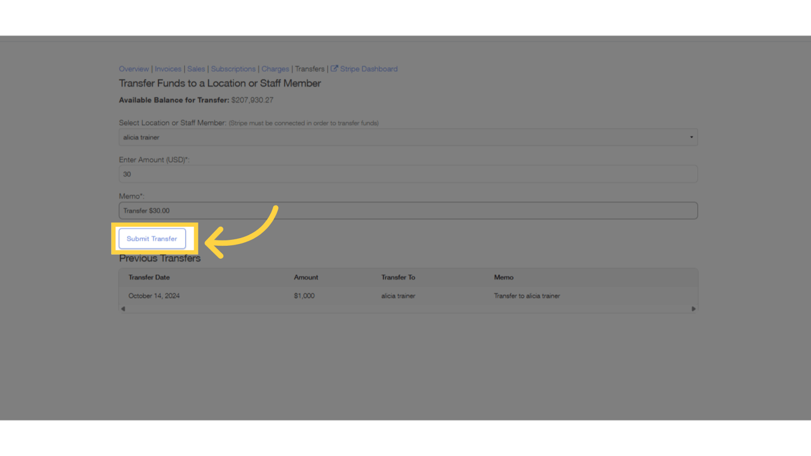Open the Subscriptions section
The height and width of the screenshot is (456, 811).
(233, 68)
